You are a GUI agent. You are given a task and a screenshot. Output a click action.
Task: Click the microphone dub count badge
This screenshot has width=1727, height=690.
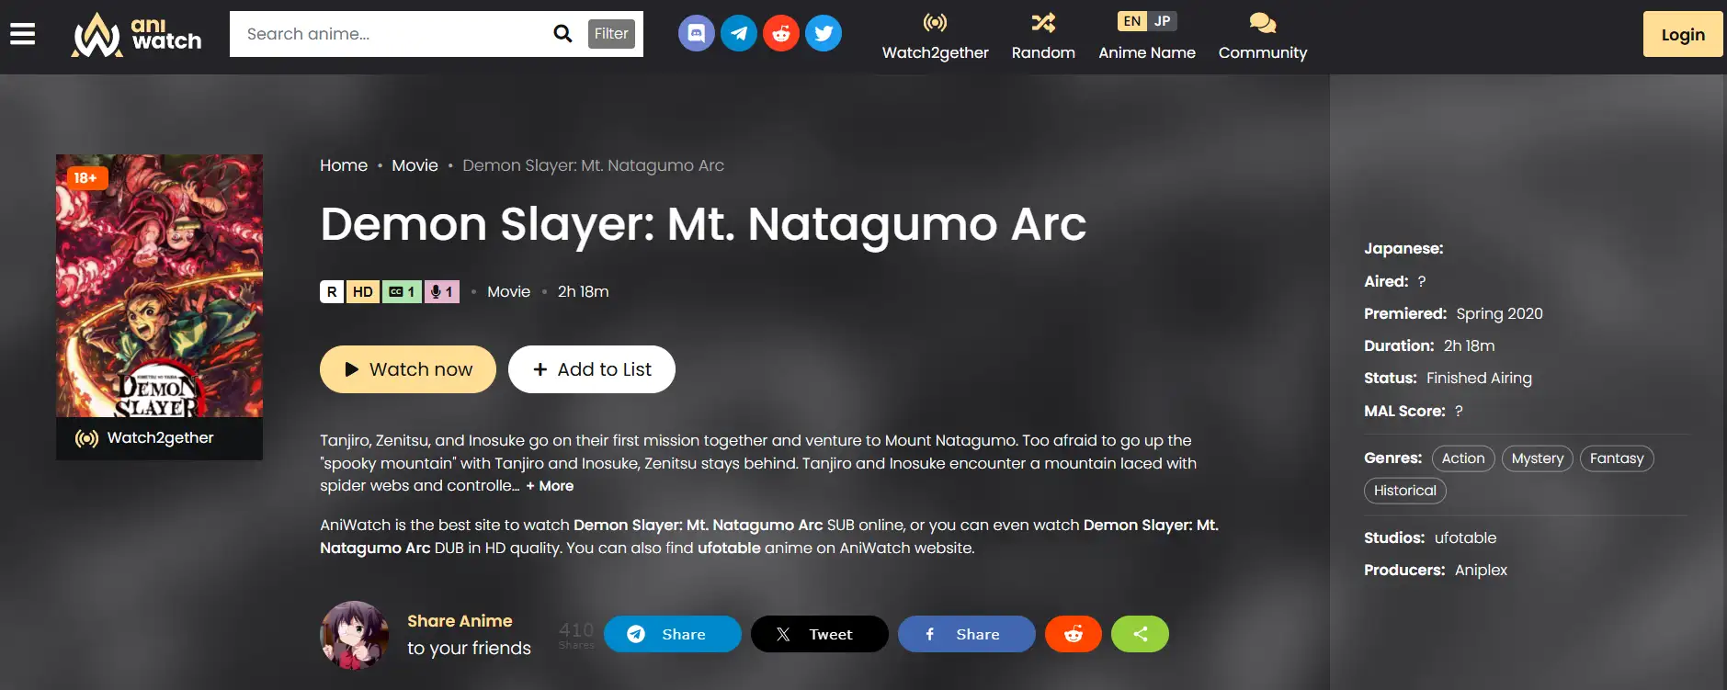pyautogui.click(x=442, y=291)
